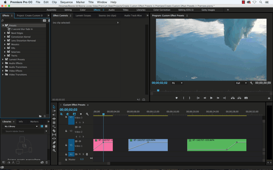Expand the Video Effects folder

pyautogui.click(x=3, y=71)
